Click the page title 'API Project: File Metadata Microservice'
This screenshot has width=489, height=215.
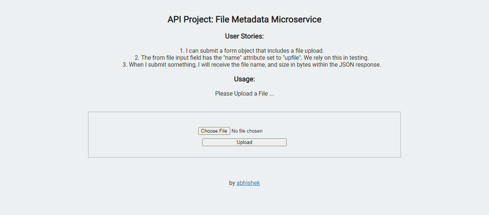245,19
